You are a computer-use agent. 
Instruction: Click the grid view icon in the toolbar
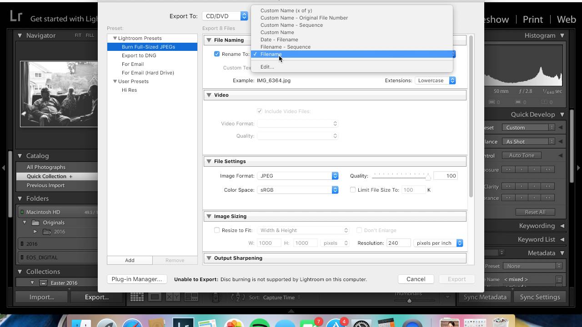point(137,297)
